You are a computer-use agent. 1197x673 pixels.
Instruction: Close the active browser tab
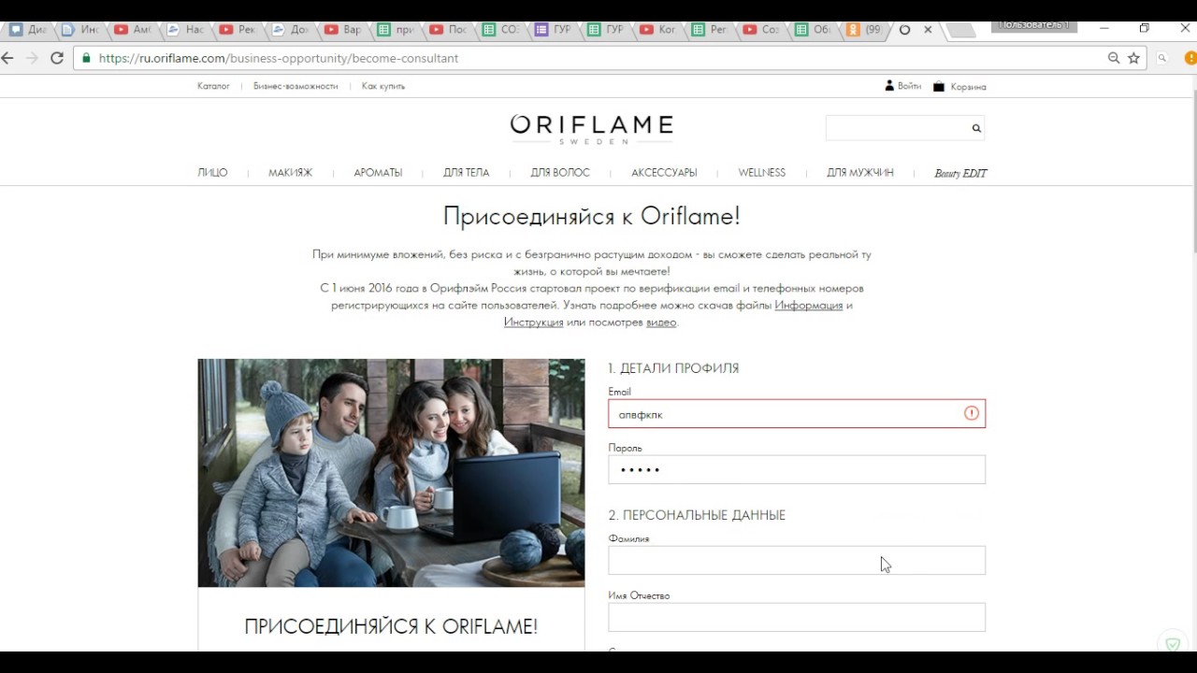928,30
